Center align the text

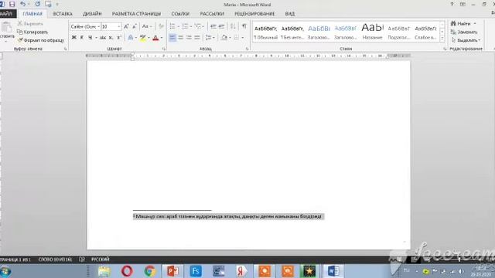coord(180,38)
